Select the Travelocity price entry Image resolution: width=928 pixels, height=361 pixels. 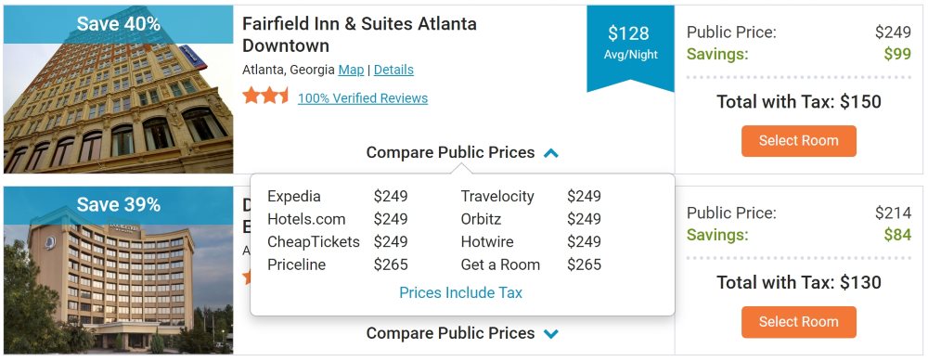[x=531, y=197]
